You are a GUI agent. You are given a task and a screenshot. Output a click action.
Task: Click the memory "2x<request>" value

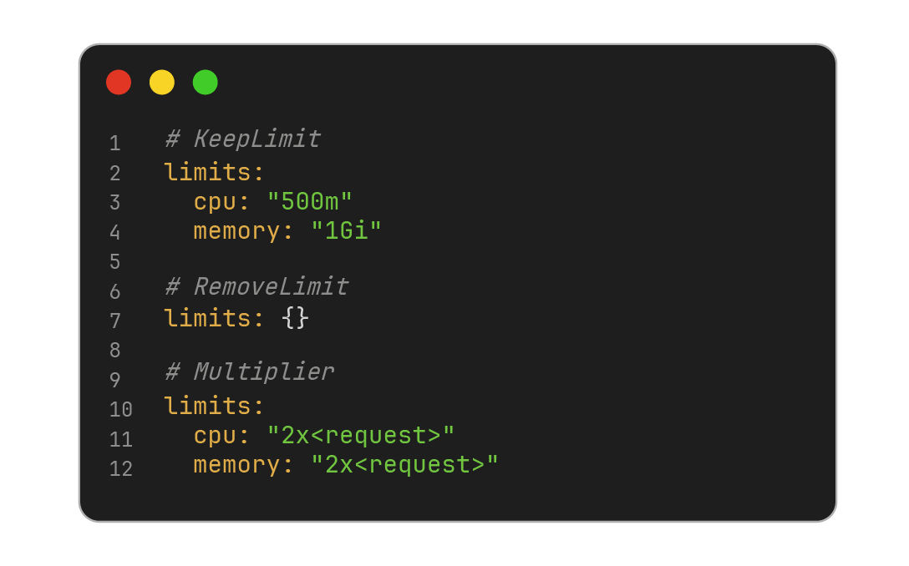[x=404, y=465]
